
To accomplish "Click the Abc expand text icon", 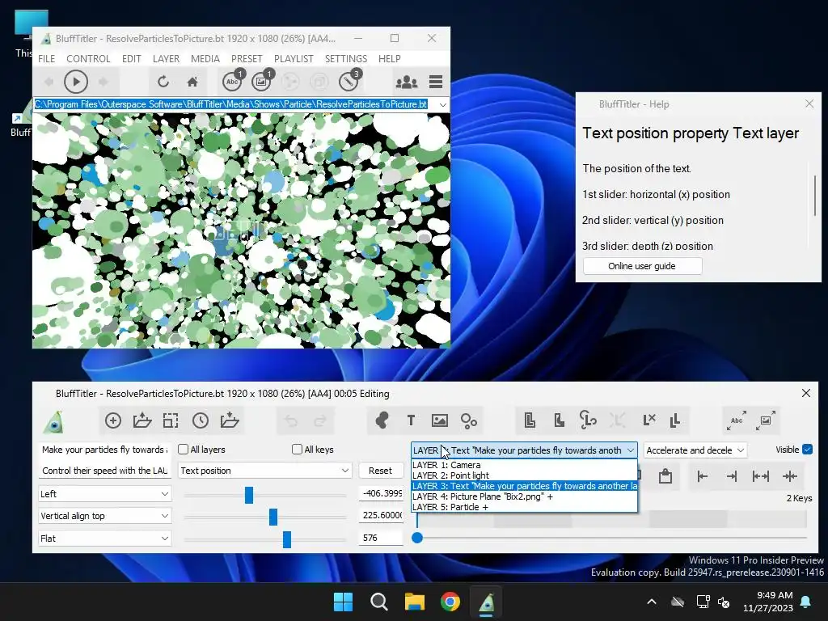I will (737, 420).
